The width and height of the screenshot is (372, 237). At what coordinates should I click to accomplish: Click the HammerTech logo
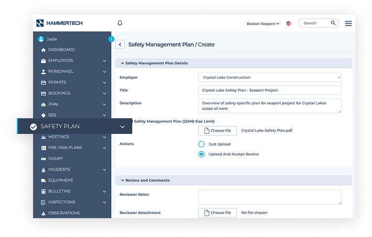click(59, 23)
